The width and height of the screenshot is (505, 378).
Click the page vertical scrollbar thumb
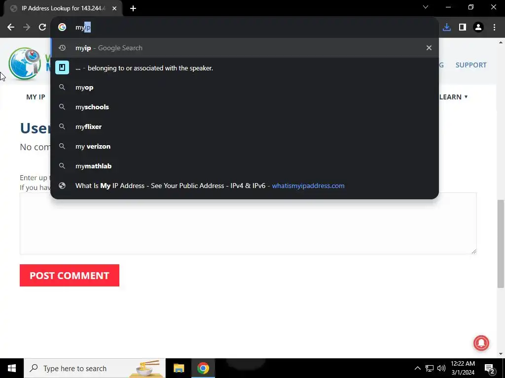[x=501, y=244]
